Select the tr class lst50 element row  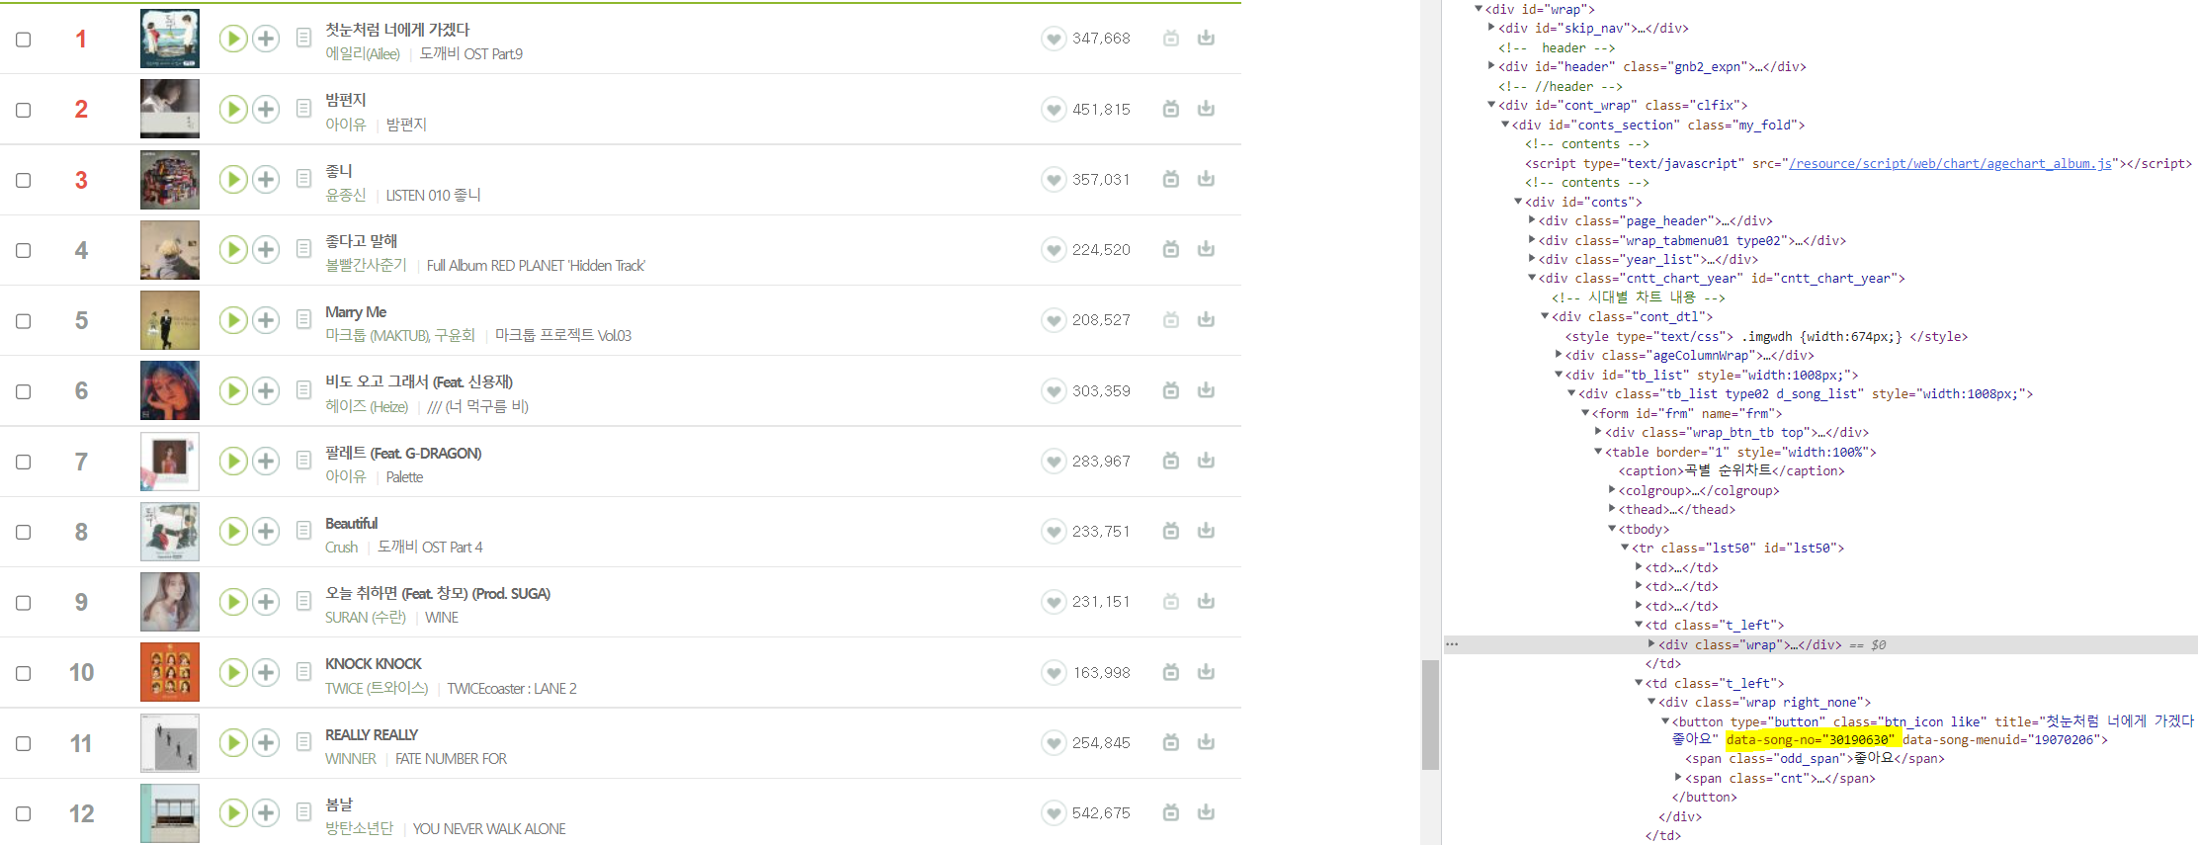(x=1738, y=549)
